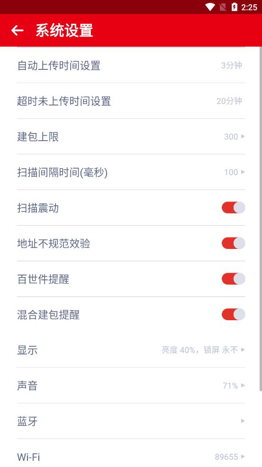The width and height of the screenshot is (262, 467).
Task: Toggle 百世件提醒 switch
Action: pos(233,279)
